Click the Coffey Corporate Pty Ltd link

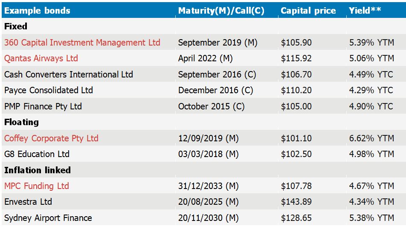click(51, 138)
